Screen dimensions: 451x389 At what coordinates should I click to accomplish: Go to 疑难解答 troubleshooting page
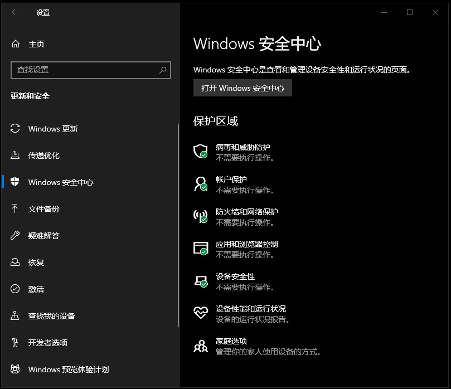coord(43,236)
